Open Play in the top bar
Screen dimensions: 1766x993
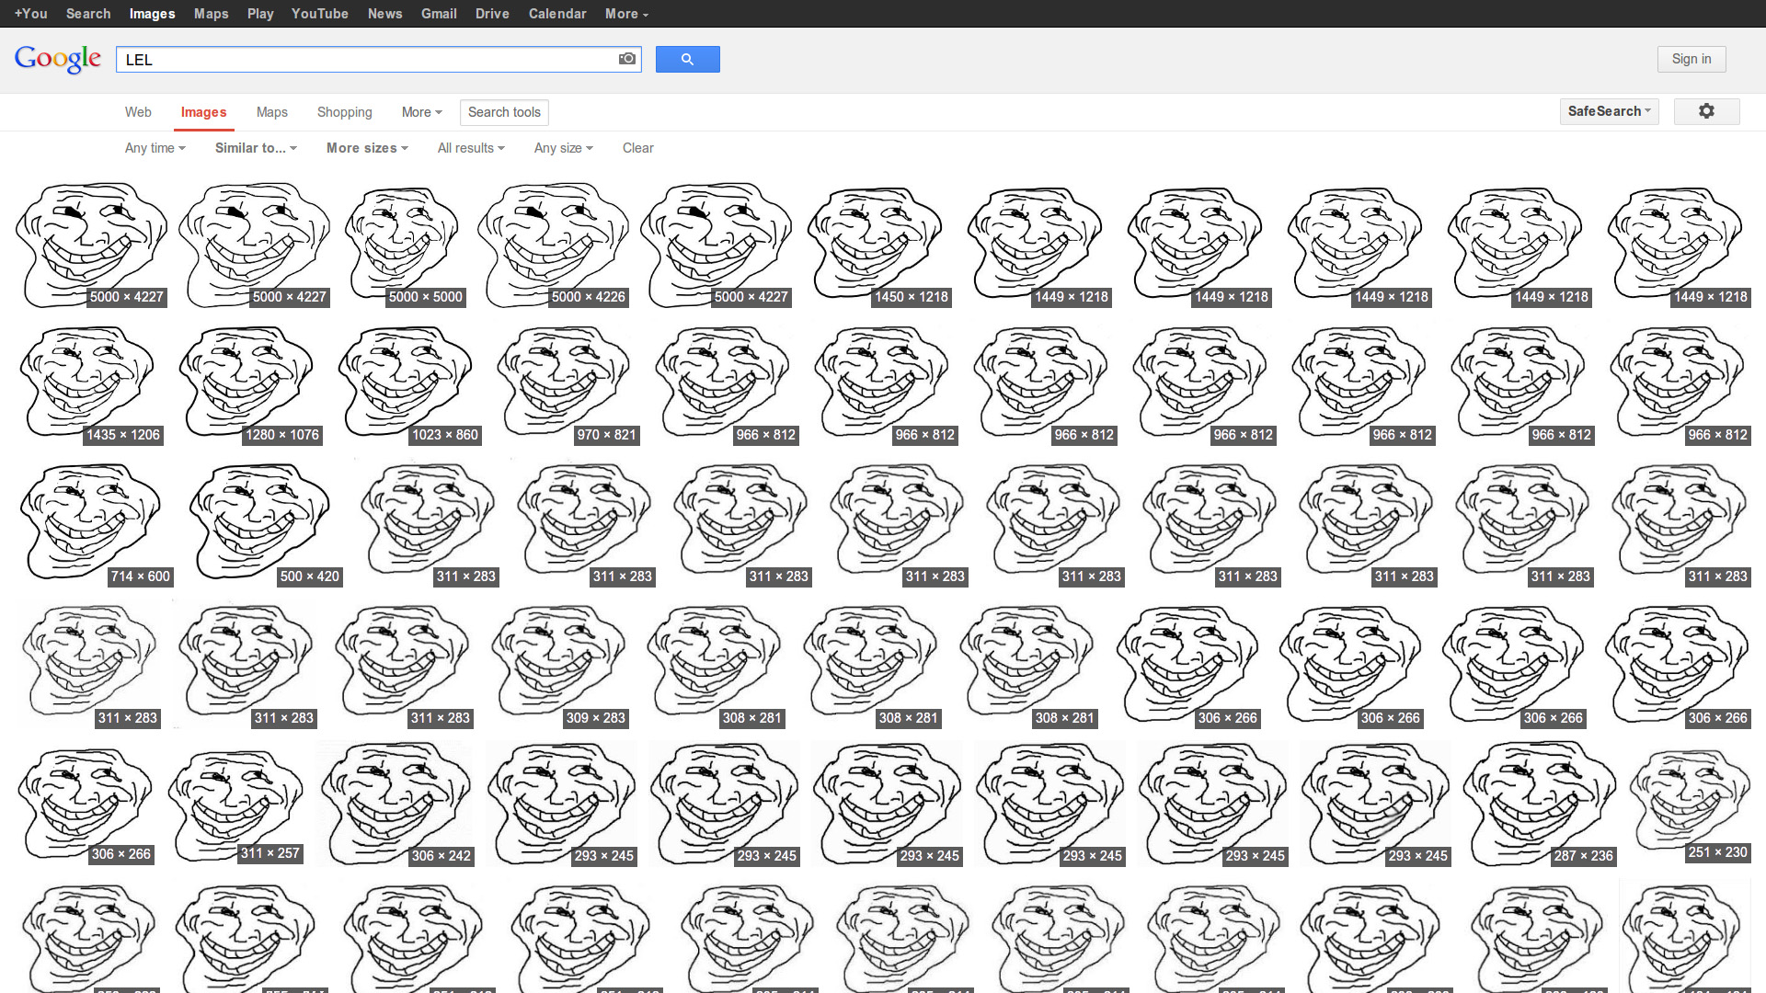coord(260,14)
